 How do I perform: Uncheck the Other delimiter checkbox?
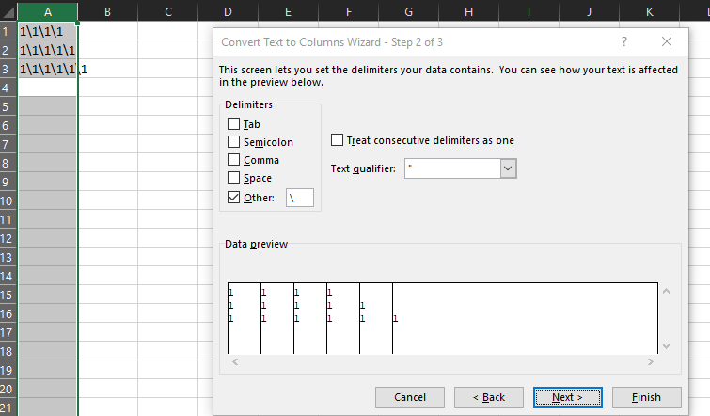pyautogui.click(x=234, y=198)
